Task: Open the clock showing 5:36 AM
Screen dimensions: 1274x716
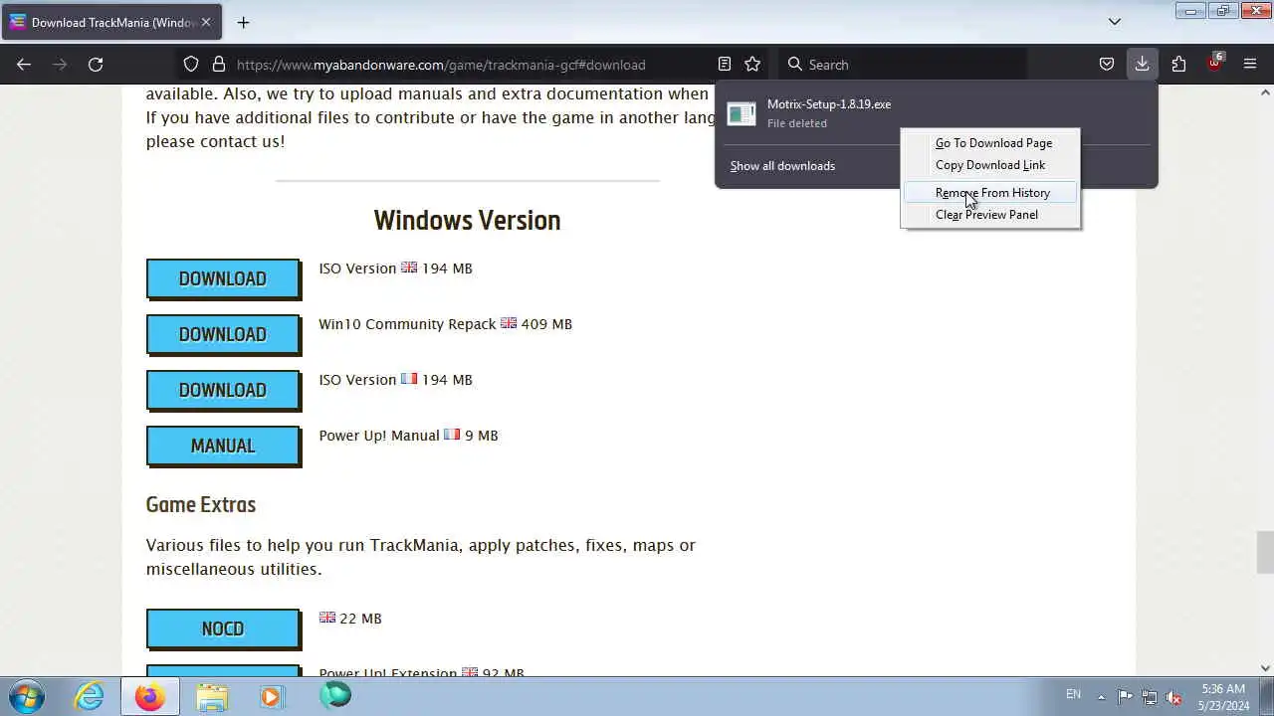Action: click(x=1223, y=697)
